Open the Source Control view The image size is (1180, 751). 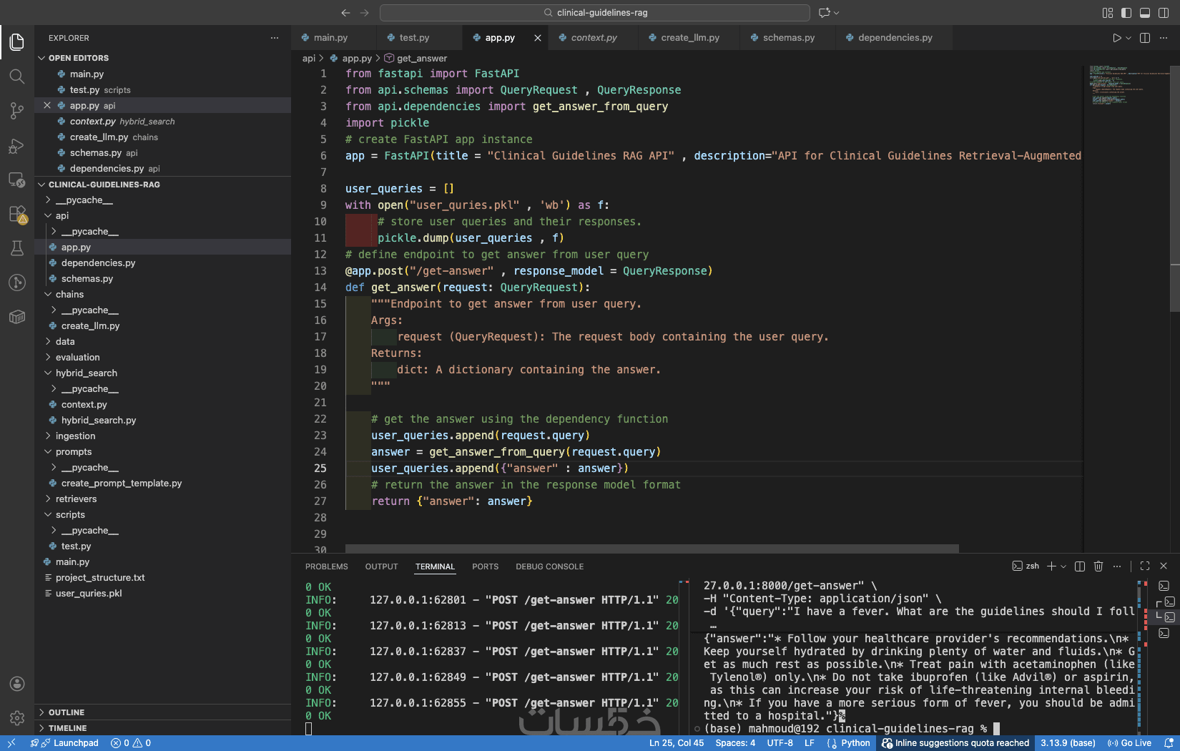(17, 111)
